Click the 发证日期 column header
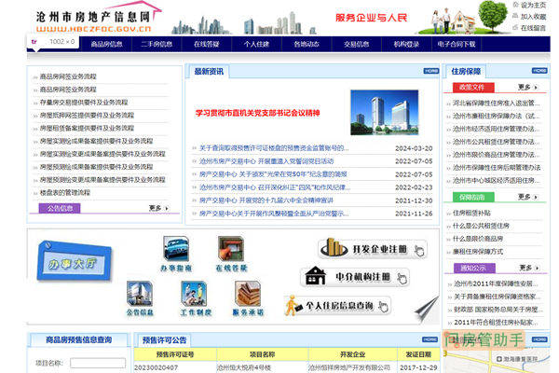 (x=418, y=354)
